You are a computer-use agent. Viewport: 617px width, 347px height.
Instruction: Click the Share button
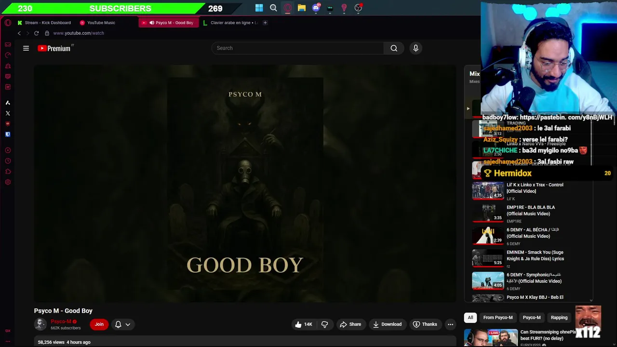[350, 324]
